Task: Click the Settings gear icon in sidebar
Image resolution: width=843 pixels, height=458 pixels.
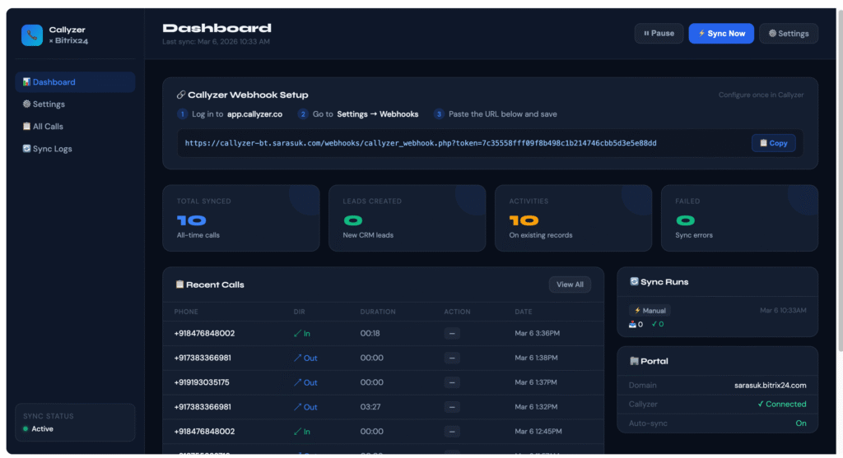Action: (x=26, y=104)
